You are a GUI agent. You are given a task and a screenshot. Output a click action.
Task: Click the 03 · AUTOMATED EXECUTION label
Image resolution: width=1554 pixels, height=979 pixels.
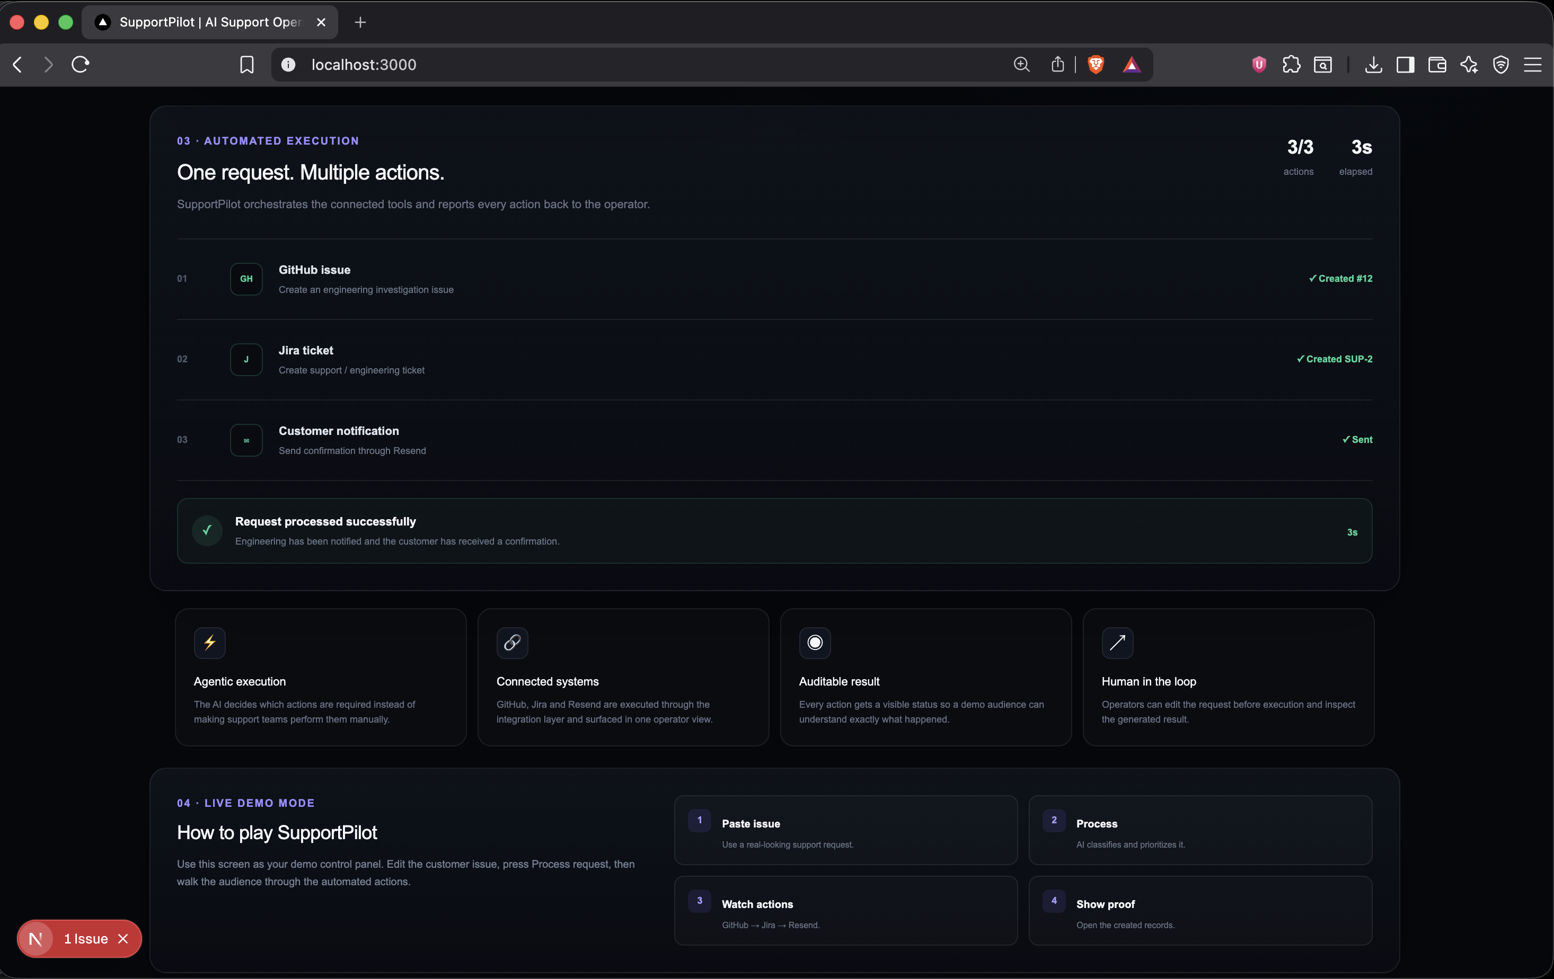(x=268, y=140)
